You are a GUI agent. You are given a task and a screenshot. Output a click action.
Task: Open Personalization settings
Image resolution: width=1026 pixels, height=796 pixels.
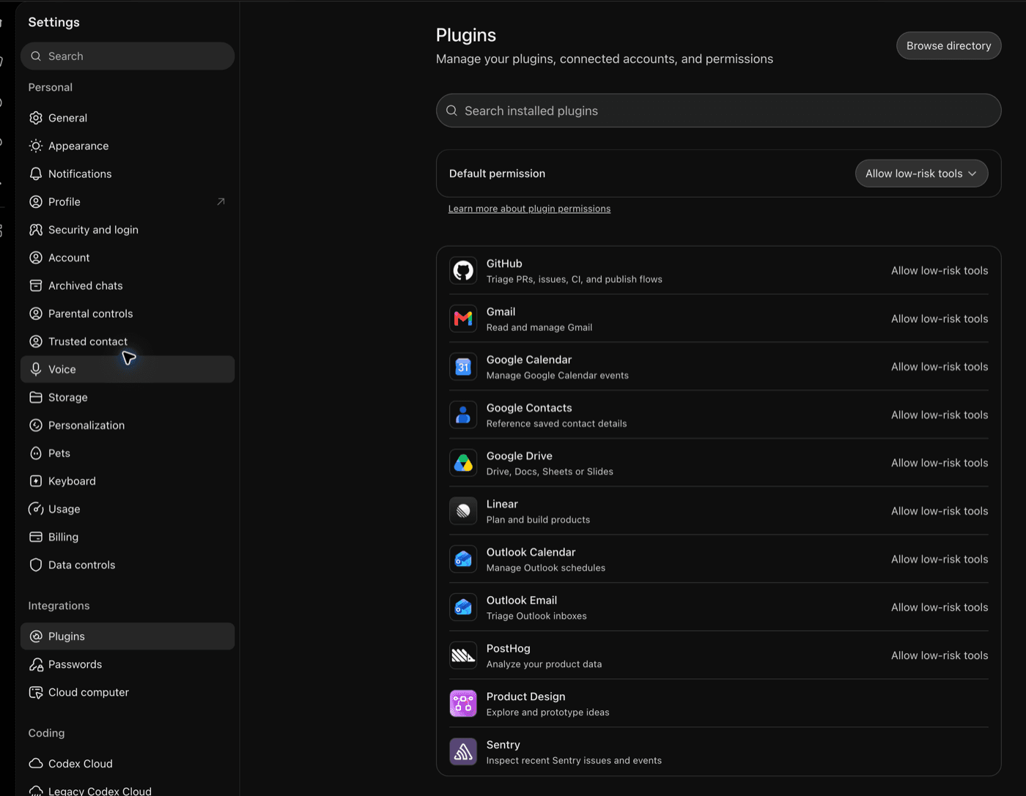(128, 425)
